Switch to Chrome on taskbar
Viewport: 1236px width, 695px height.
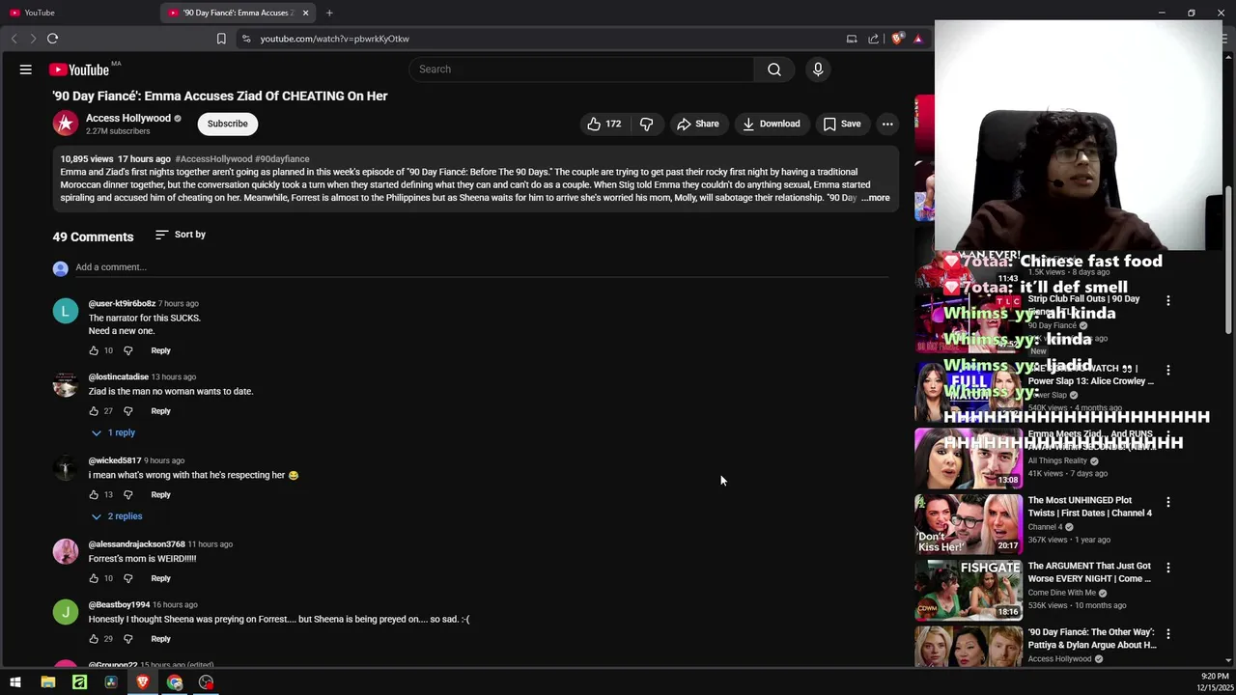pyautogui.click(x=175, y=682)
